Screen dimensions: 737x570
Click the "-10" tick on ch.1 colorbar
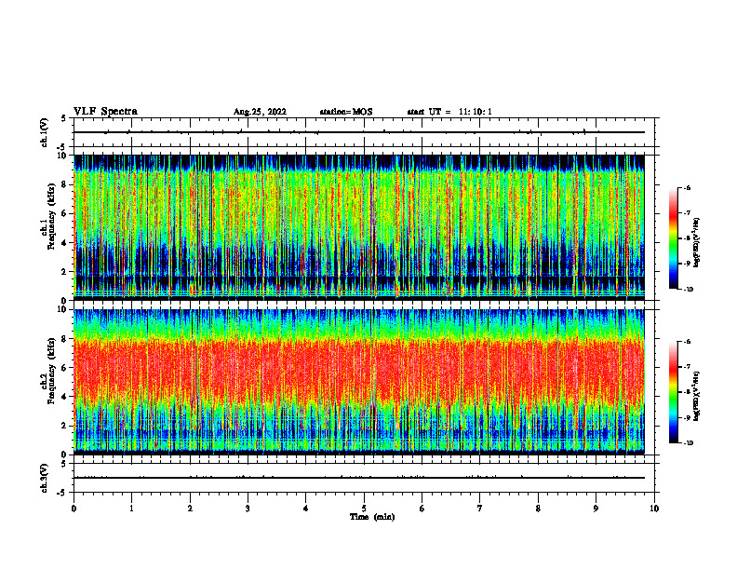(x=688, y=290)
